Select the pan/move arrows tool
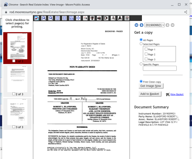 coord(78,18)
